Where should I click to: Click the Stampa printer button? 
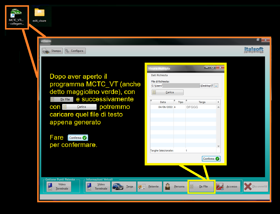(52, 51)
